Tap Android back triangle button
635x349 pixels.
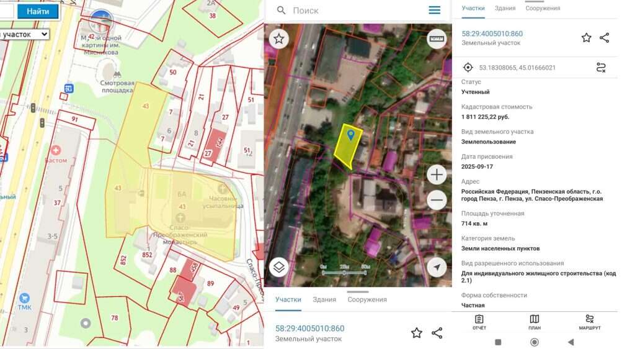tap(571, 342)
